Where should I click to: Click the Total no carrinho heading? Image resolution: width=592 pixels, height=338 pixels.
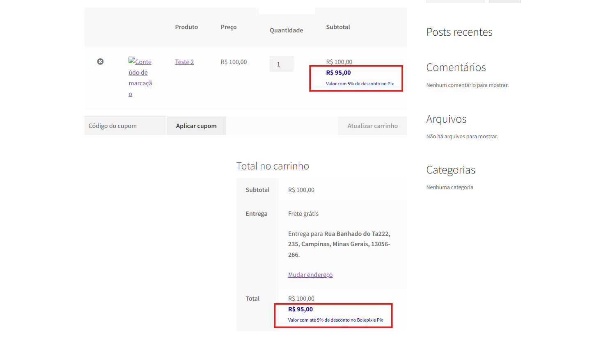273,166
